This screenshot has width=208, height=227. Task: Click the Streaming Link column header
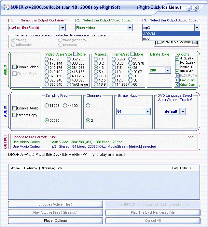[x=52, y=168]
